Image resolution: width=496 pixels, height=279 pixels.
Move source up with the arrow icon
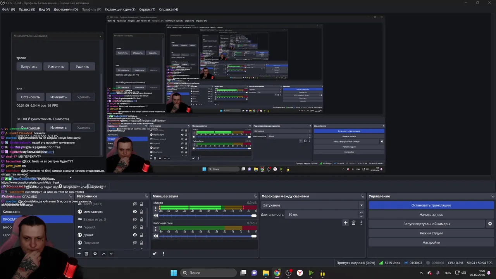coord(103,254)
